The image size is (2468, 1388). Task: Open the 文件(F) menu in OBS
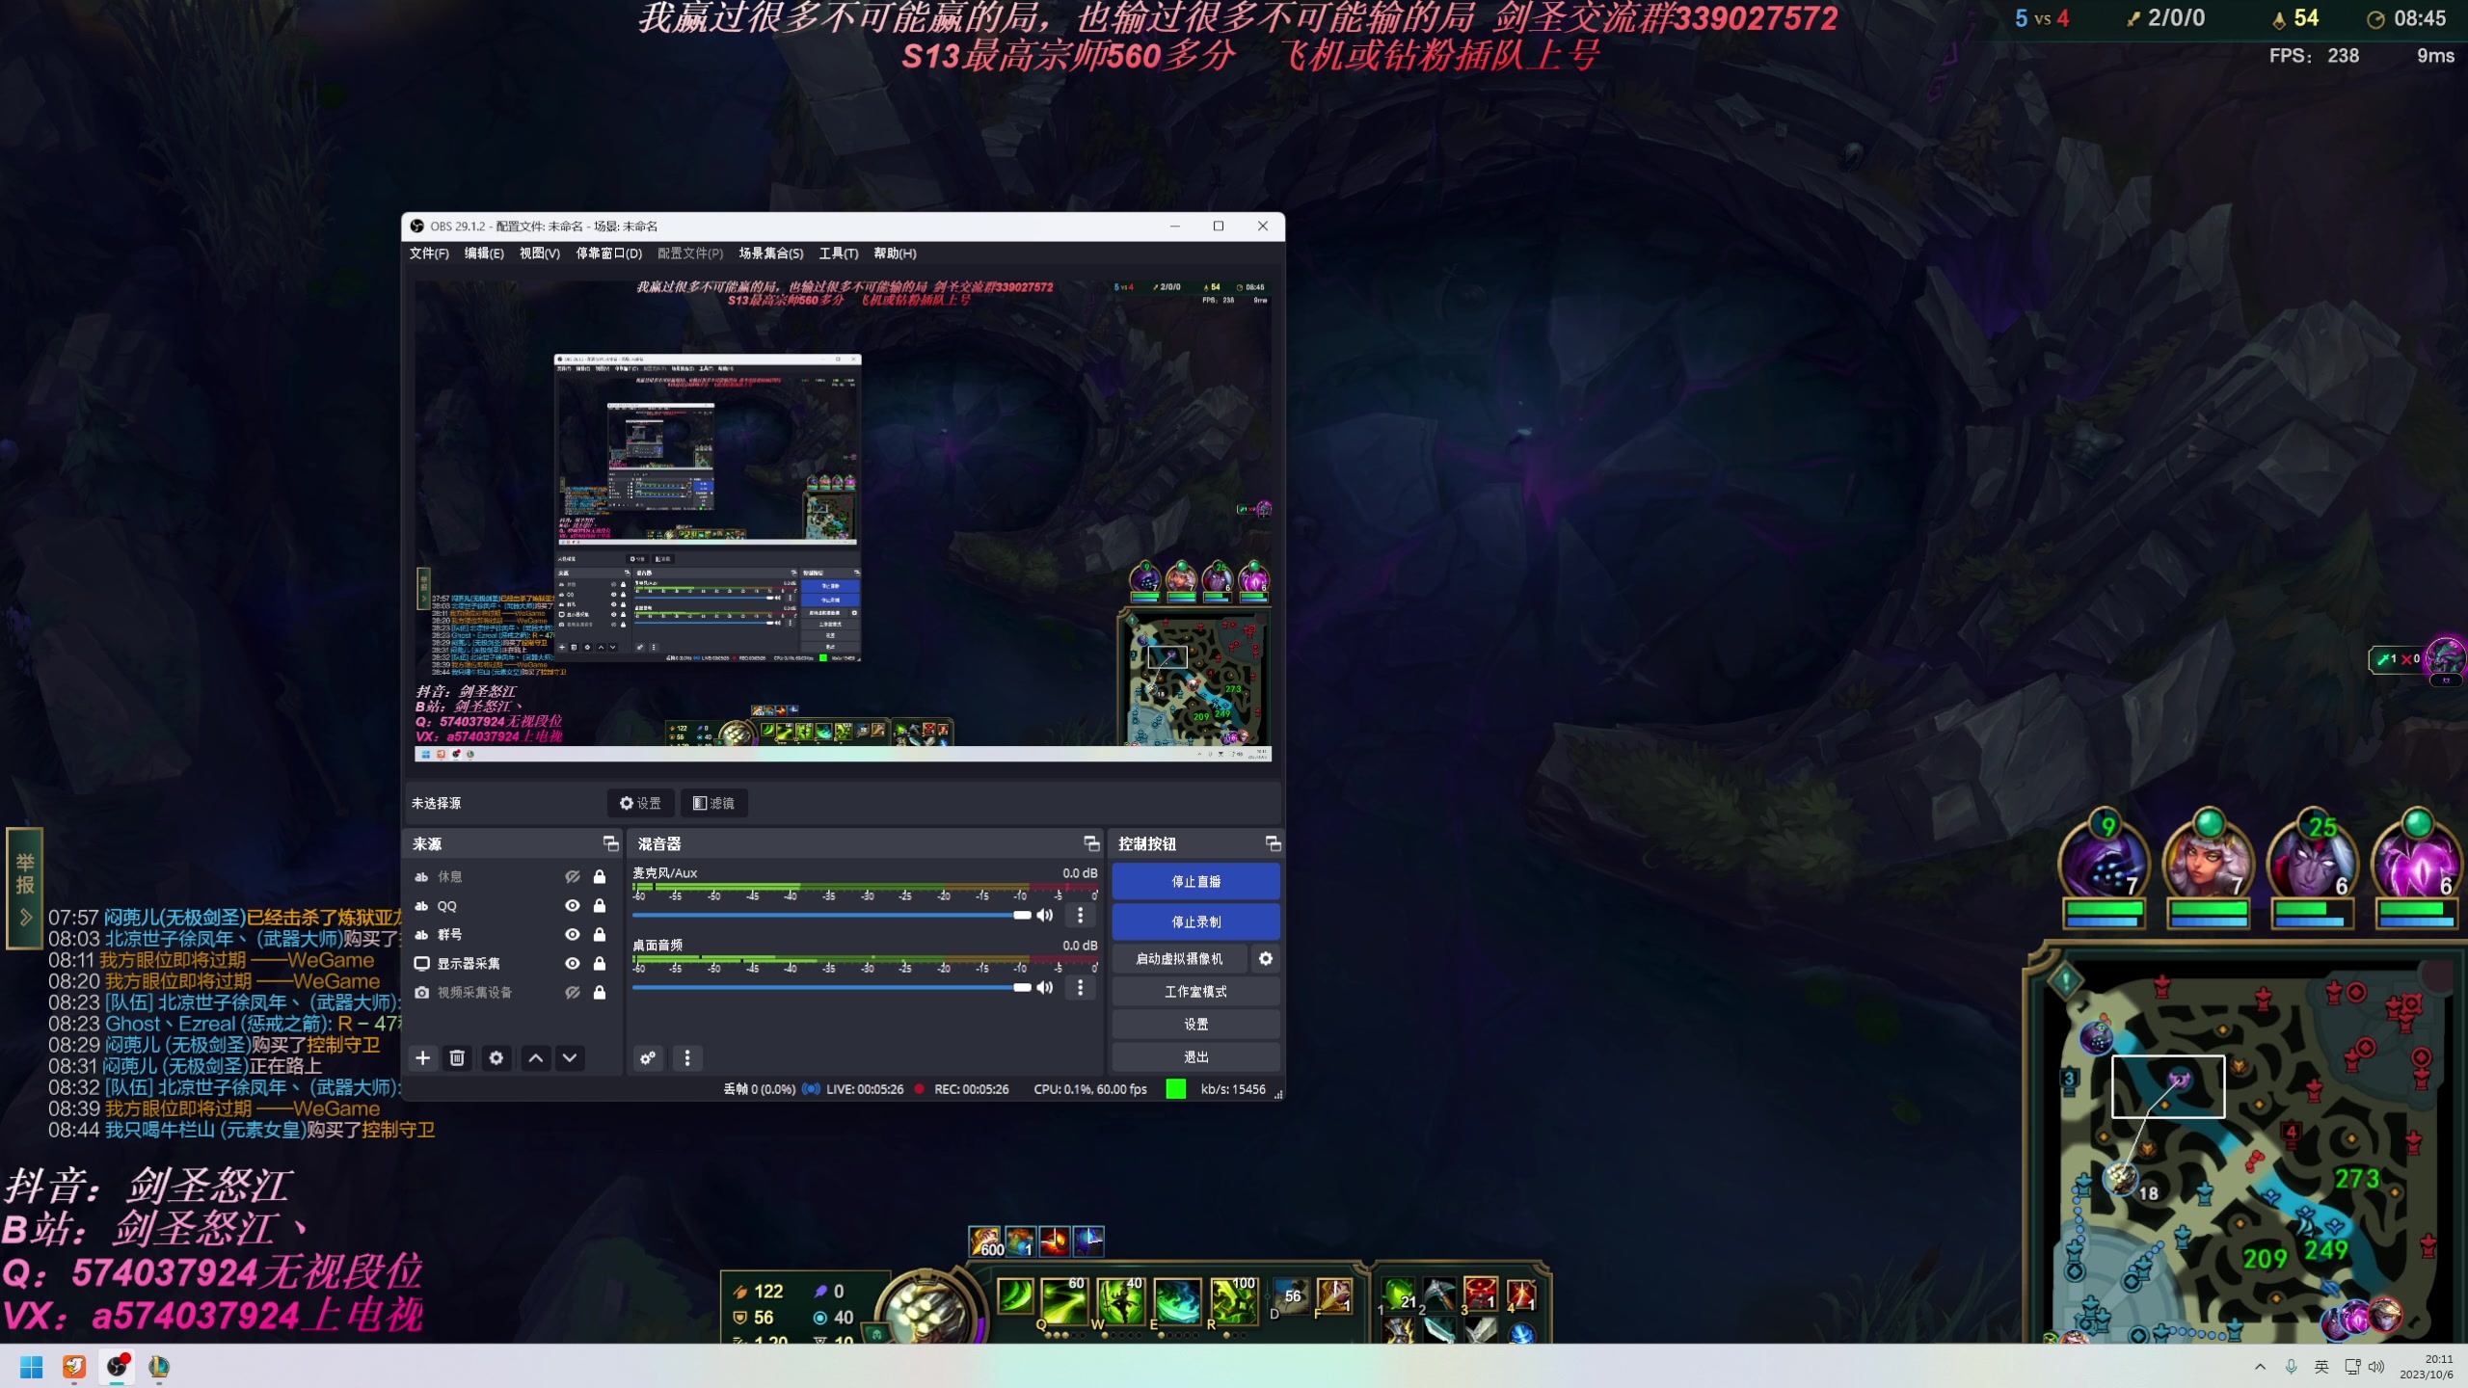point(429,254)
